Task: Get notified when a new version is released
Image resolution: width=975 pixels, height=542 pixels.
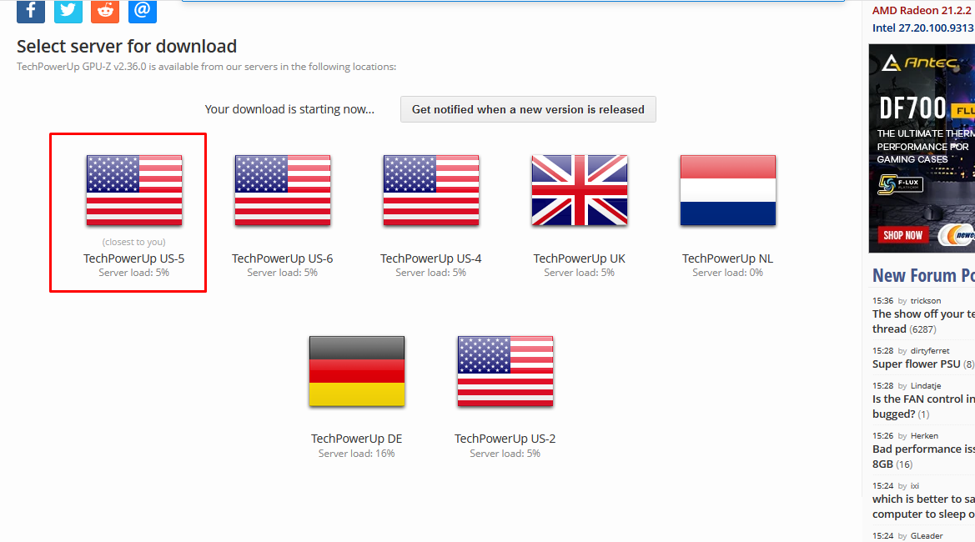Action: click(x=528, y=109)
